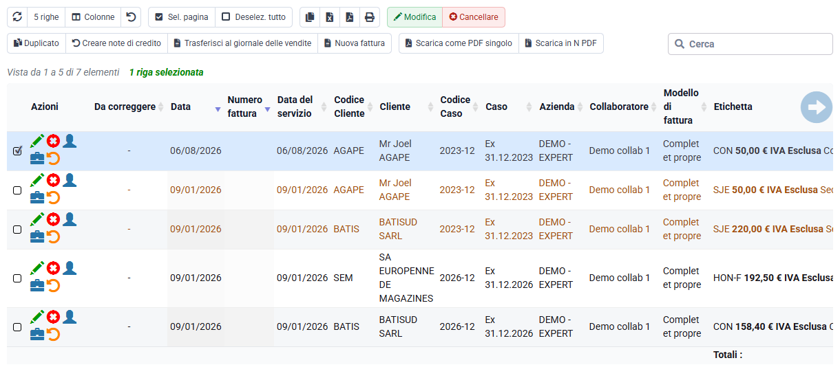
Task: Edit the 06/08/2026 AGAPE invoice with pencil
Action: coord(37,141)
